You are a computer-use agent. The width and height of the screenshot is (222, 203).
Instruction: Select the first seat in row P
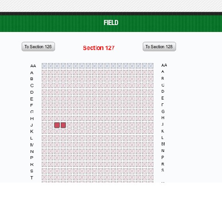click(44, 158)
